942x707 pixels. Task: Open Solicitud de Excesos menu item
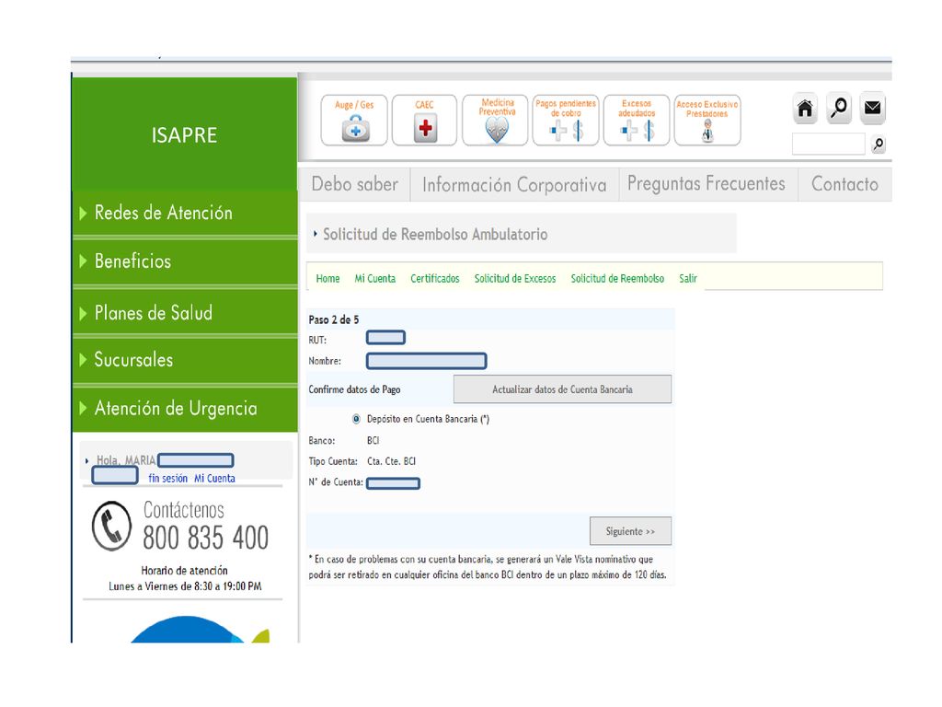[x=515, y=278]
